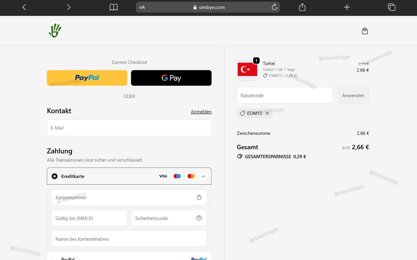Open a new tab with plus icon
This screenshot has width=417, height=260.
[347, 7]
